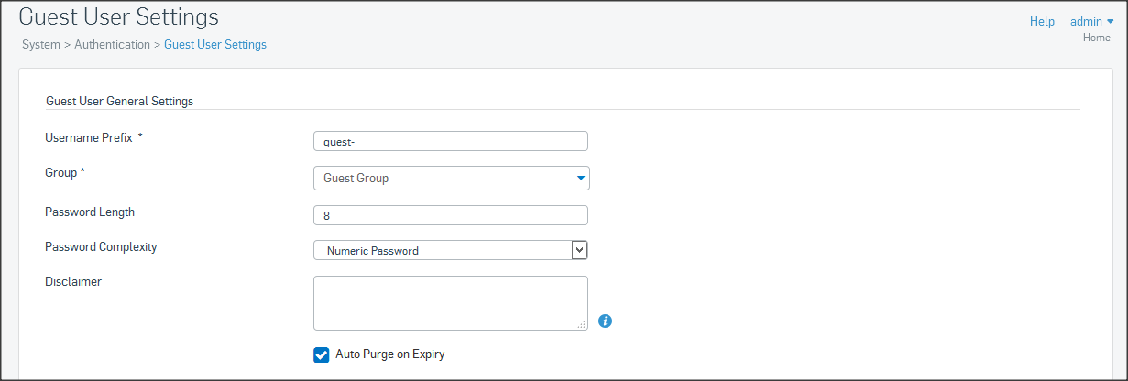Open the Help link

pos(1042,21)
